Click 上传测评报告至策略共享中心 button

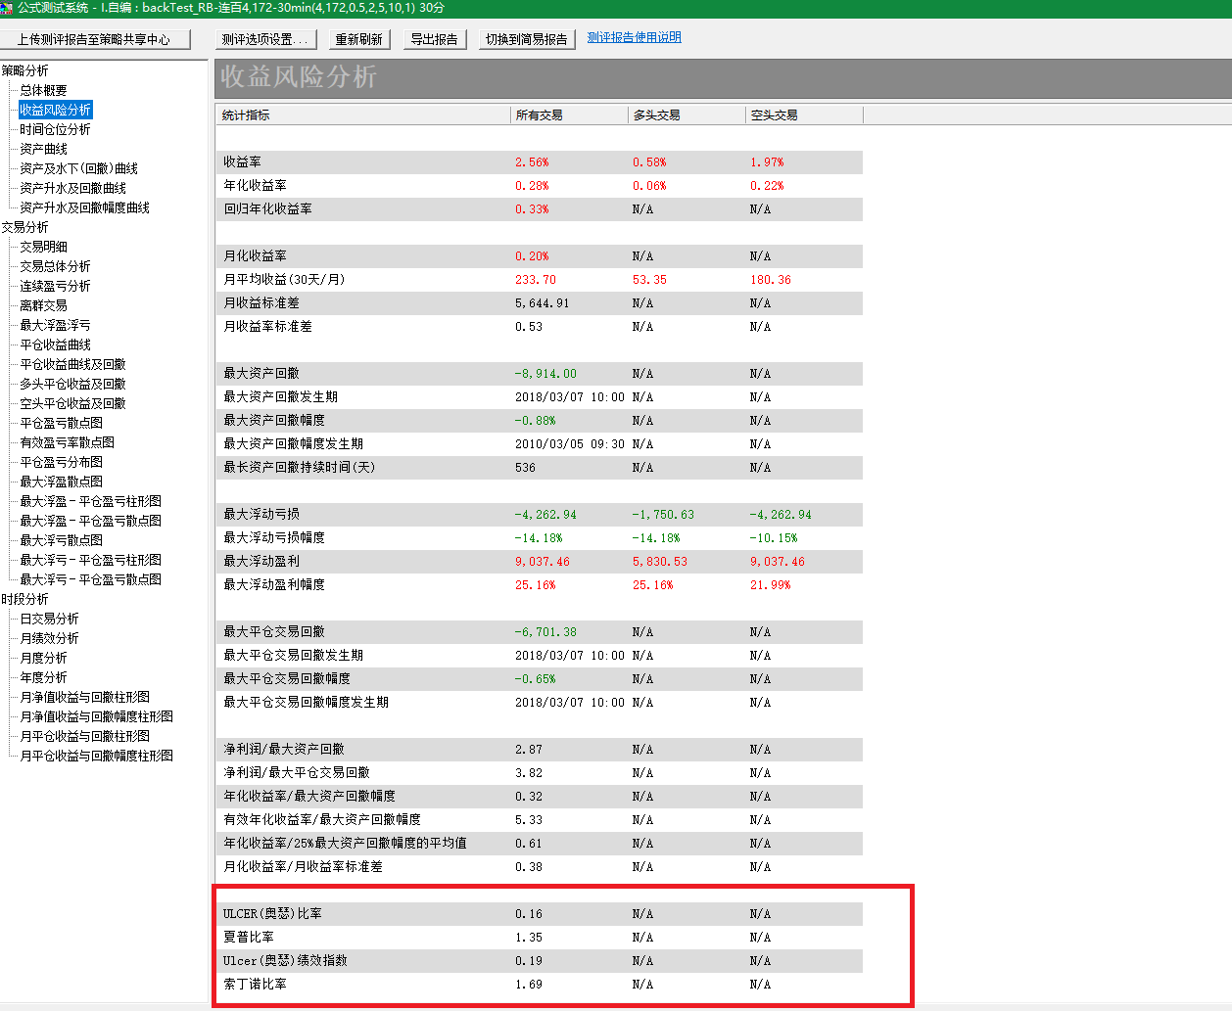coord(93,39)
